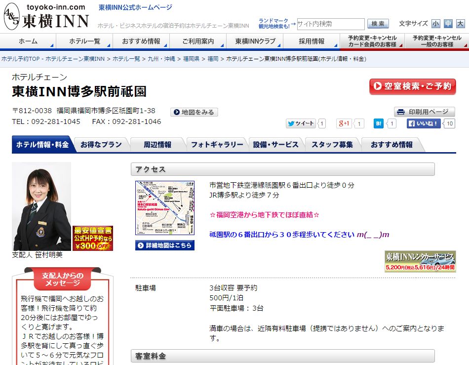Click the 福岡 breadcrumb link
The width and height of the screenshot is (469, 365).
213,59
